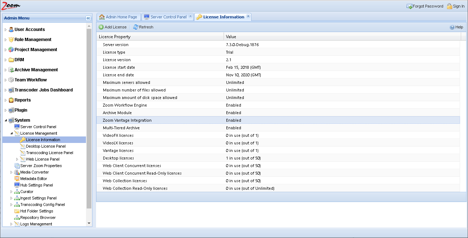Screen dimensions: 468x238
Task: Click the Role Management shield icon
Action: 11,40
